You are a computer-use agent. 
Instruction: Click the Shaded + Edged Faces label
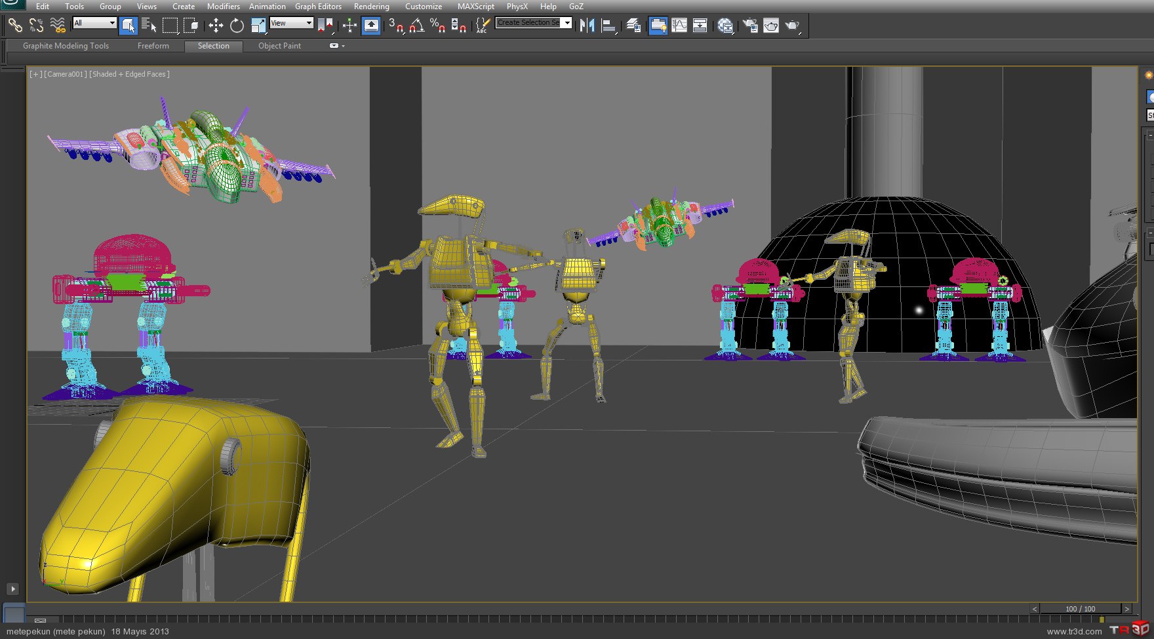click(x=129, y=74)
